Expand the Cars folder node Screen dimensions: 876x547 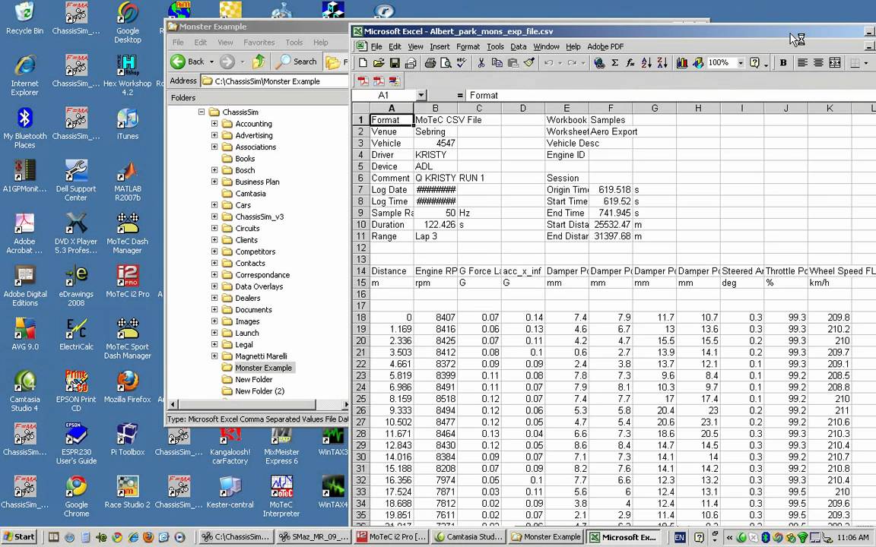[x=214, y=205]
